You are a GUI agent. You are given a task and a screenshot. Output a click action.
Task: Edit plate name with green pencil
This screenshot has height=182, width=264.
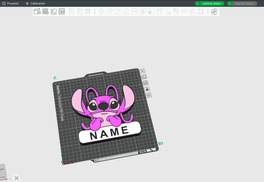pos(55,78)
